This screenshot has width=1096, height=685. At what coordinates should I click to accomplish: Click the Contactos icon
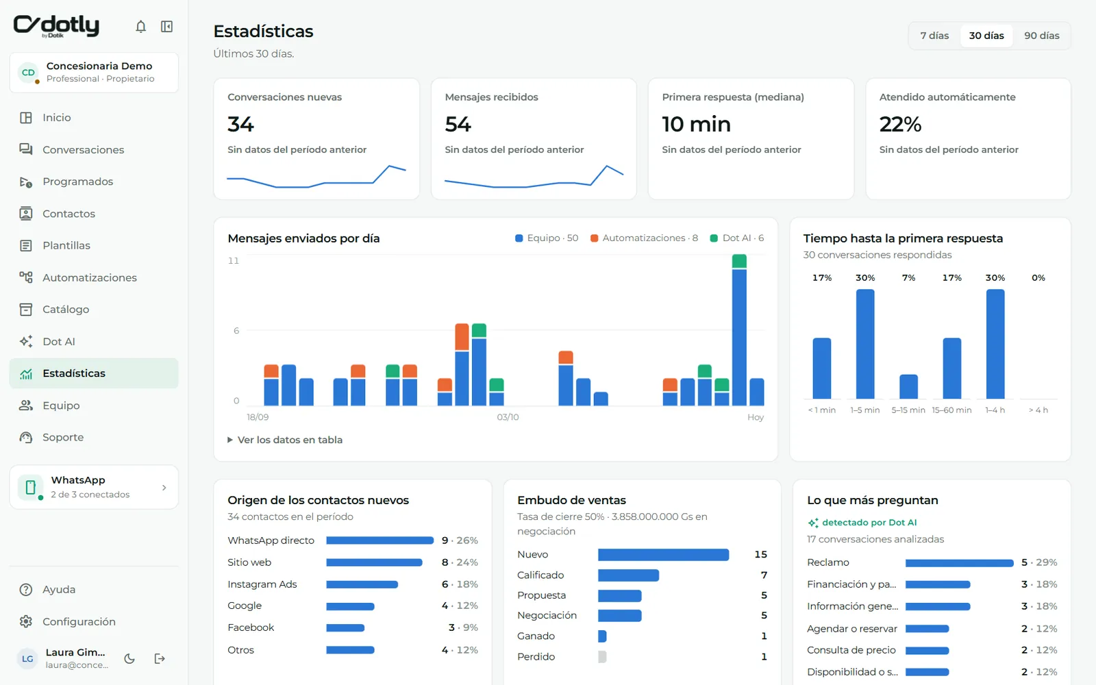point(26,214)
